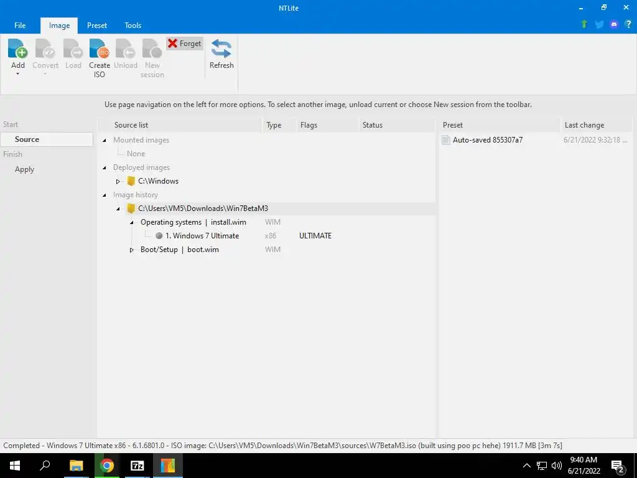
Task: Select the Image ribbon tab
Action: point(59,25)
